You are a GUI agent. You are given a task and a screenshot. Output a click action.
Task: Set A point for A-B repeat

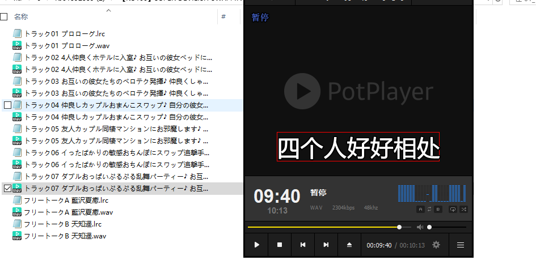coord(420,209)
